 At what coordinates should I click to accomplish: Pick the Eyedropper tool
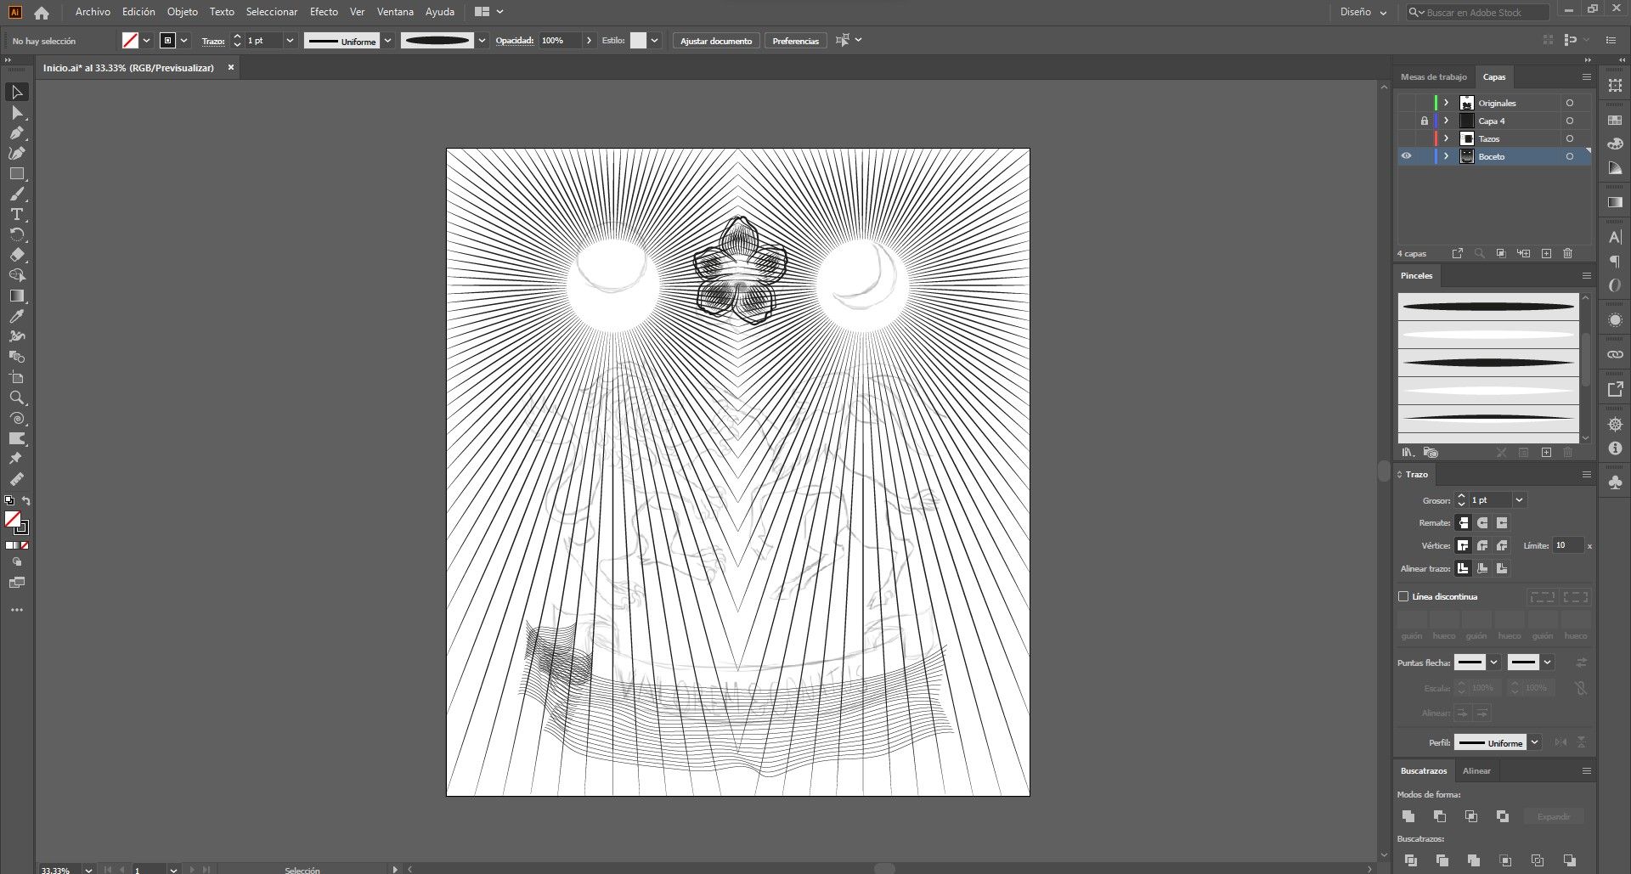pyautogui.click(x=17, y=316)
